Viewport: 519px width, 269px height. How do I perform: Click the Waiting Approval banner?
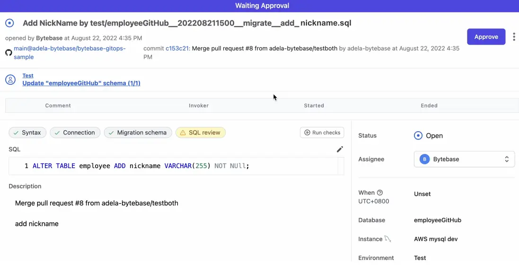click(259, 6)
